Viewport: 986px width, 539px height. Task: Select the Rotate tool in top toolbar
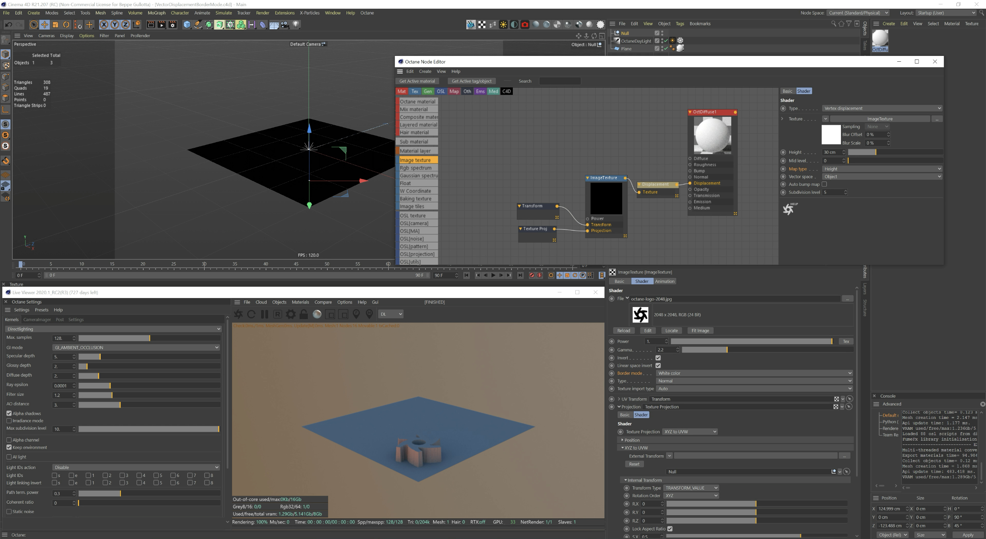pyautogui.click(x=66, y=25)
